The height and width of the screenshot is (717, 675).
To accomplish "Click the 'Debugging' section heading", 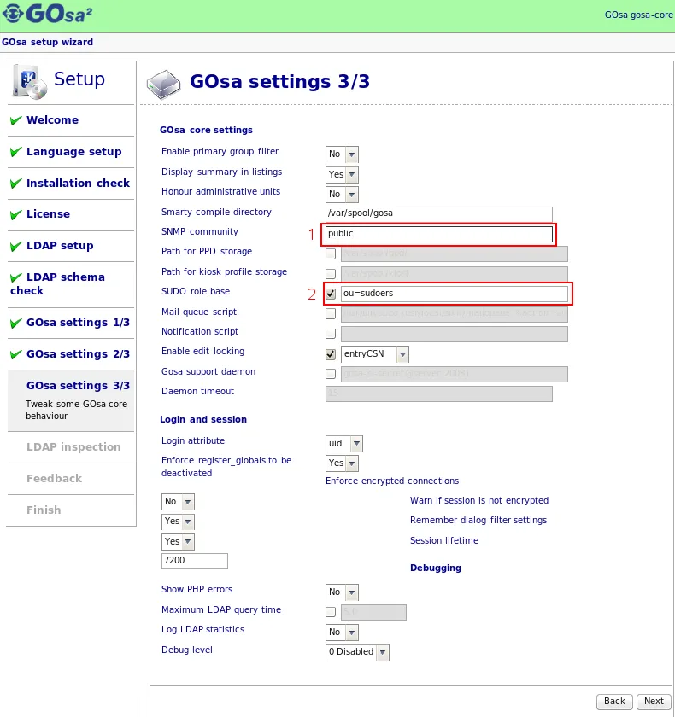I will point(436,568).
